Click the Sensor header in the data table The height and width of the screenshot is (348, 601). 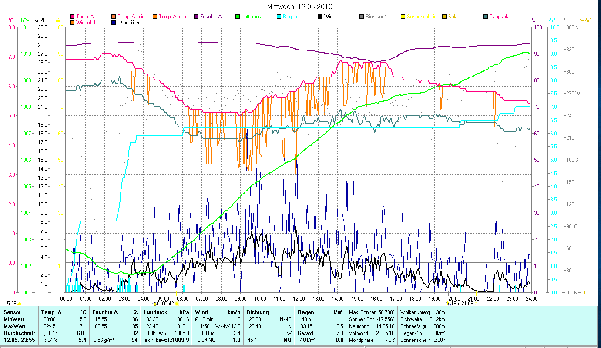(12, 312)
